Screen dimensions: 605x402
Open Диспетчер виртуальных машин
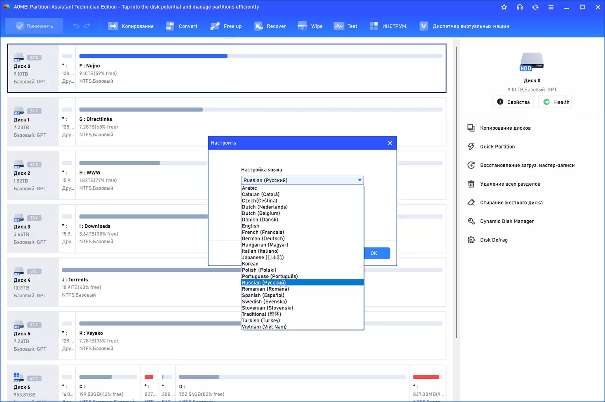tap(464, 26)
